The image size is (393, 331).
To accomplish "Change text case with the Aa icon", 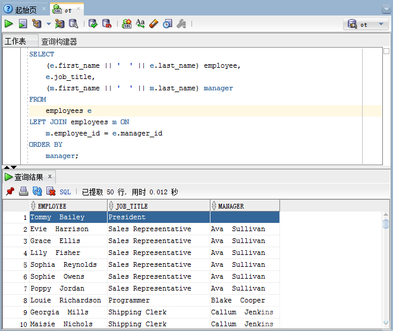I will (x=140, y=24).
